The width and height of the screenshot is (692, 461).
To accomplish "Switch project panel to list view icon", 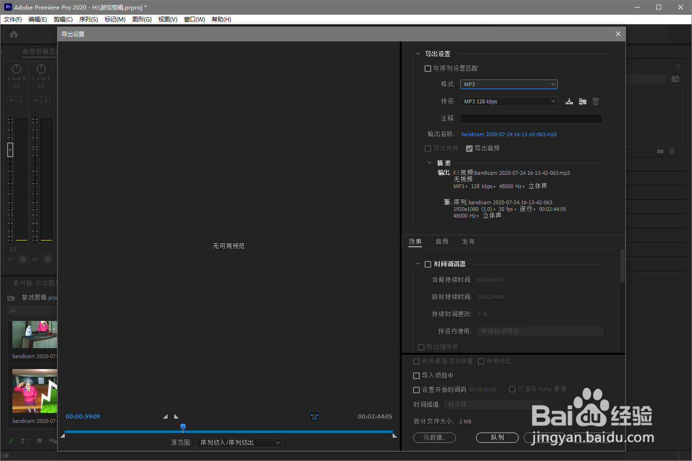I will pos(25,441).
